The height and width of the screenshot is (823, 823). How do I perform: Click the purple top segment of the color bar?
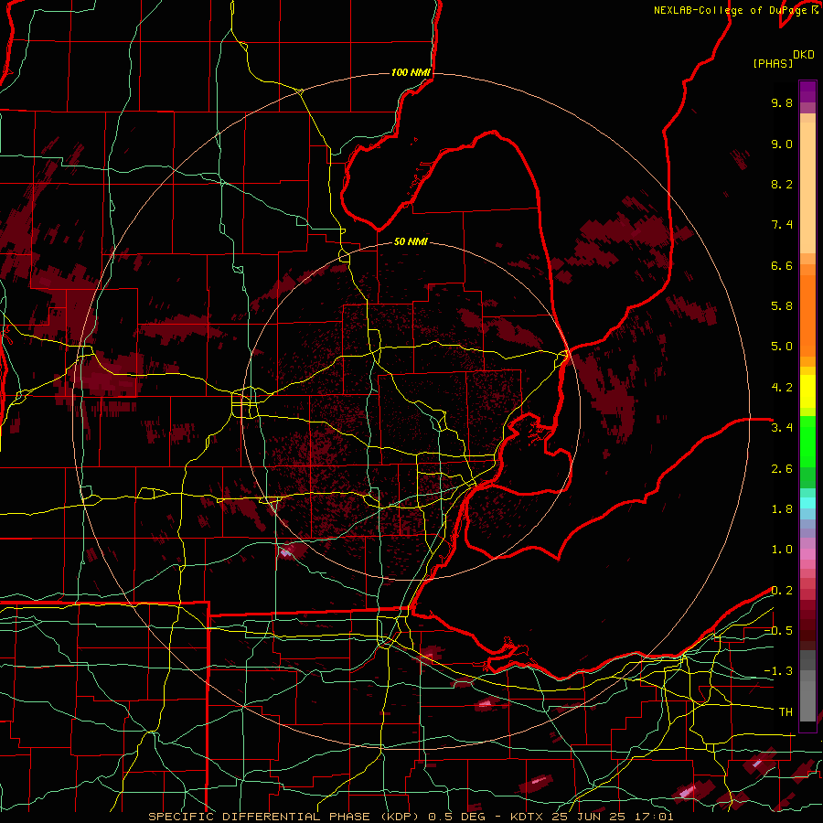click(x=807, y=91)
